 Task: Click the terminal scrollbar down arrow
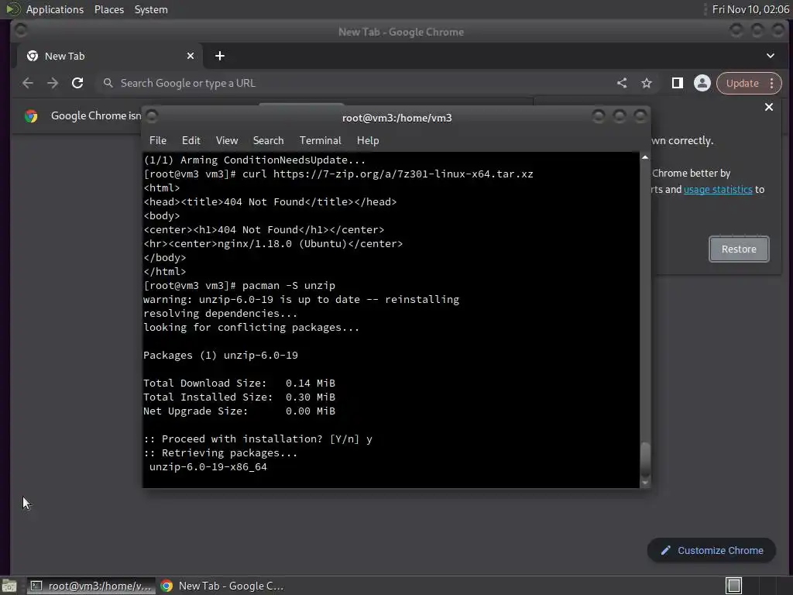[645, 483]
